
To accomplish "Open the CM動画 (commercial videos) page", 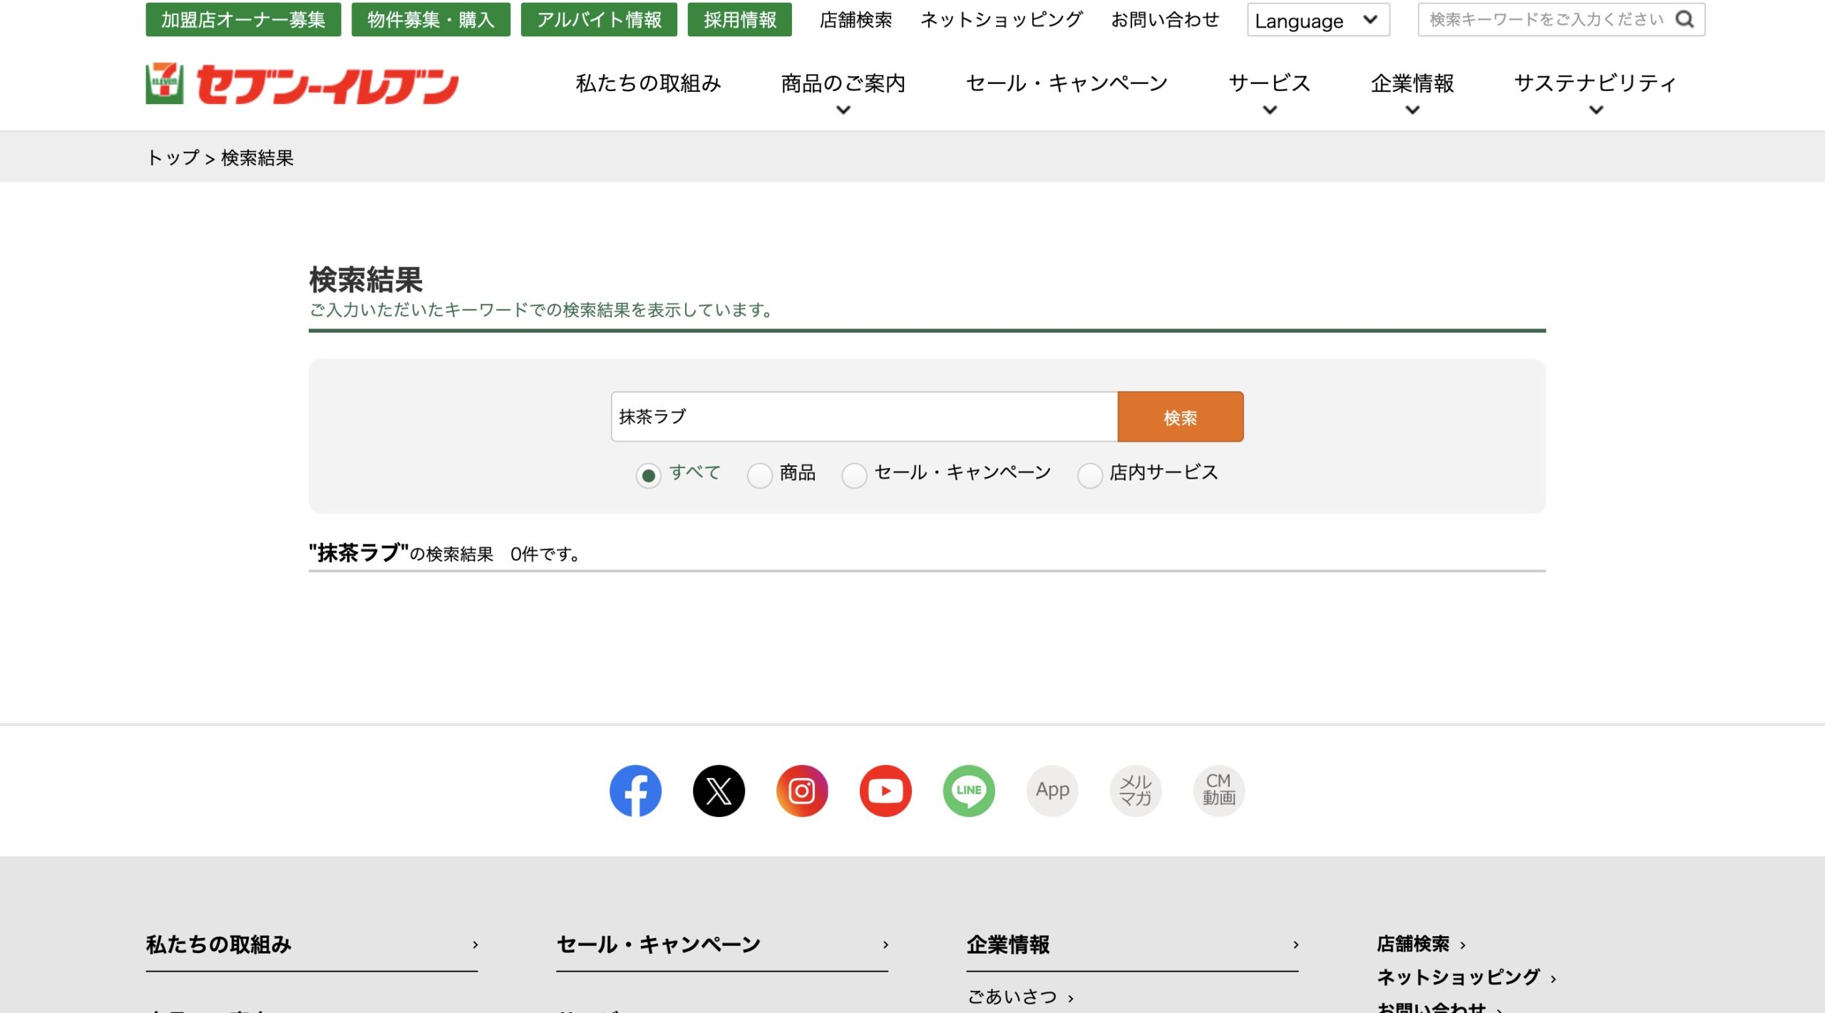I will (x=1218, y=790).
